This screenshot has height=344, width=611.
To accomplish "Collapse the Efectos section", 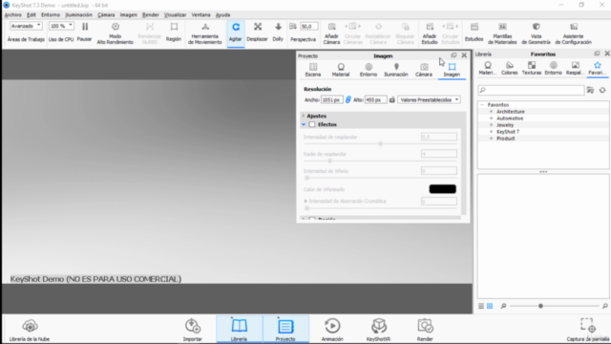I will 304,124.
